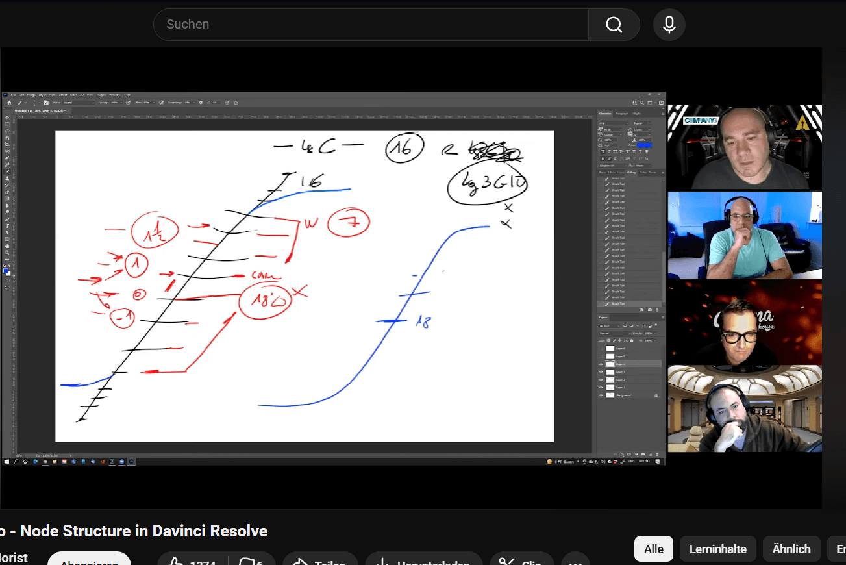The width and height of the screenshot is (846, 565).
Task: Click the Photoshop Home icon in options bar
Action: (x=9, y=103)
